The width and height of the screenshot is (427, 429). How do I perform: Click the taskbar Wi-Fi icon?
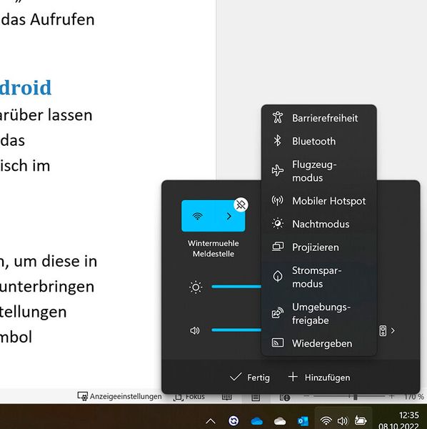pos(326,420)
